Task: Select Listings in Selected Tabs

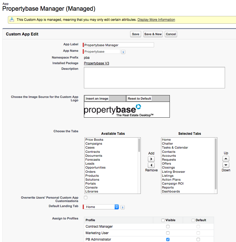Action: 168,176
